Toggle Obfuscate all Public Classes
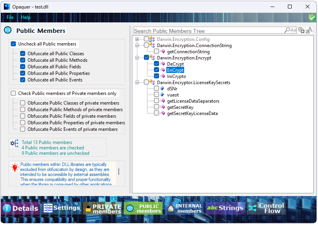Image resolution: width=318 pixels, height=225 pixels. point(22,54)
